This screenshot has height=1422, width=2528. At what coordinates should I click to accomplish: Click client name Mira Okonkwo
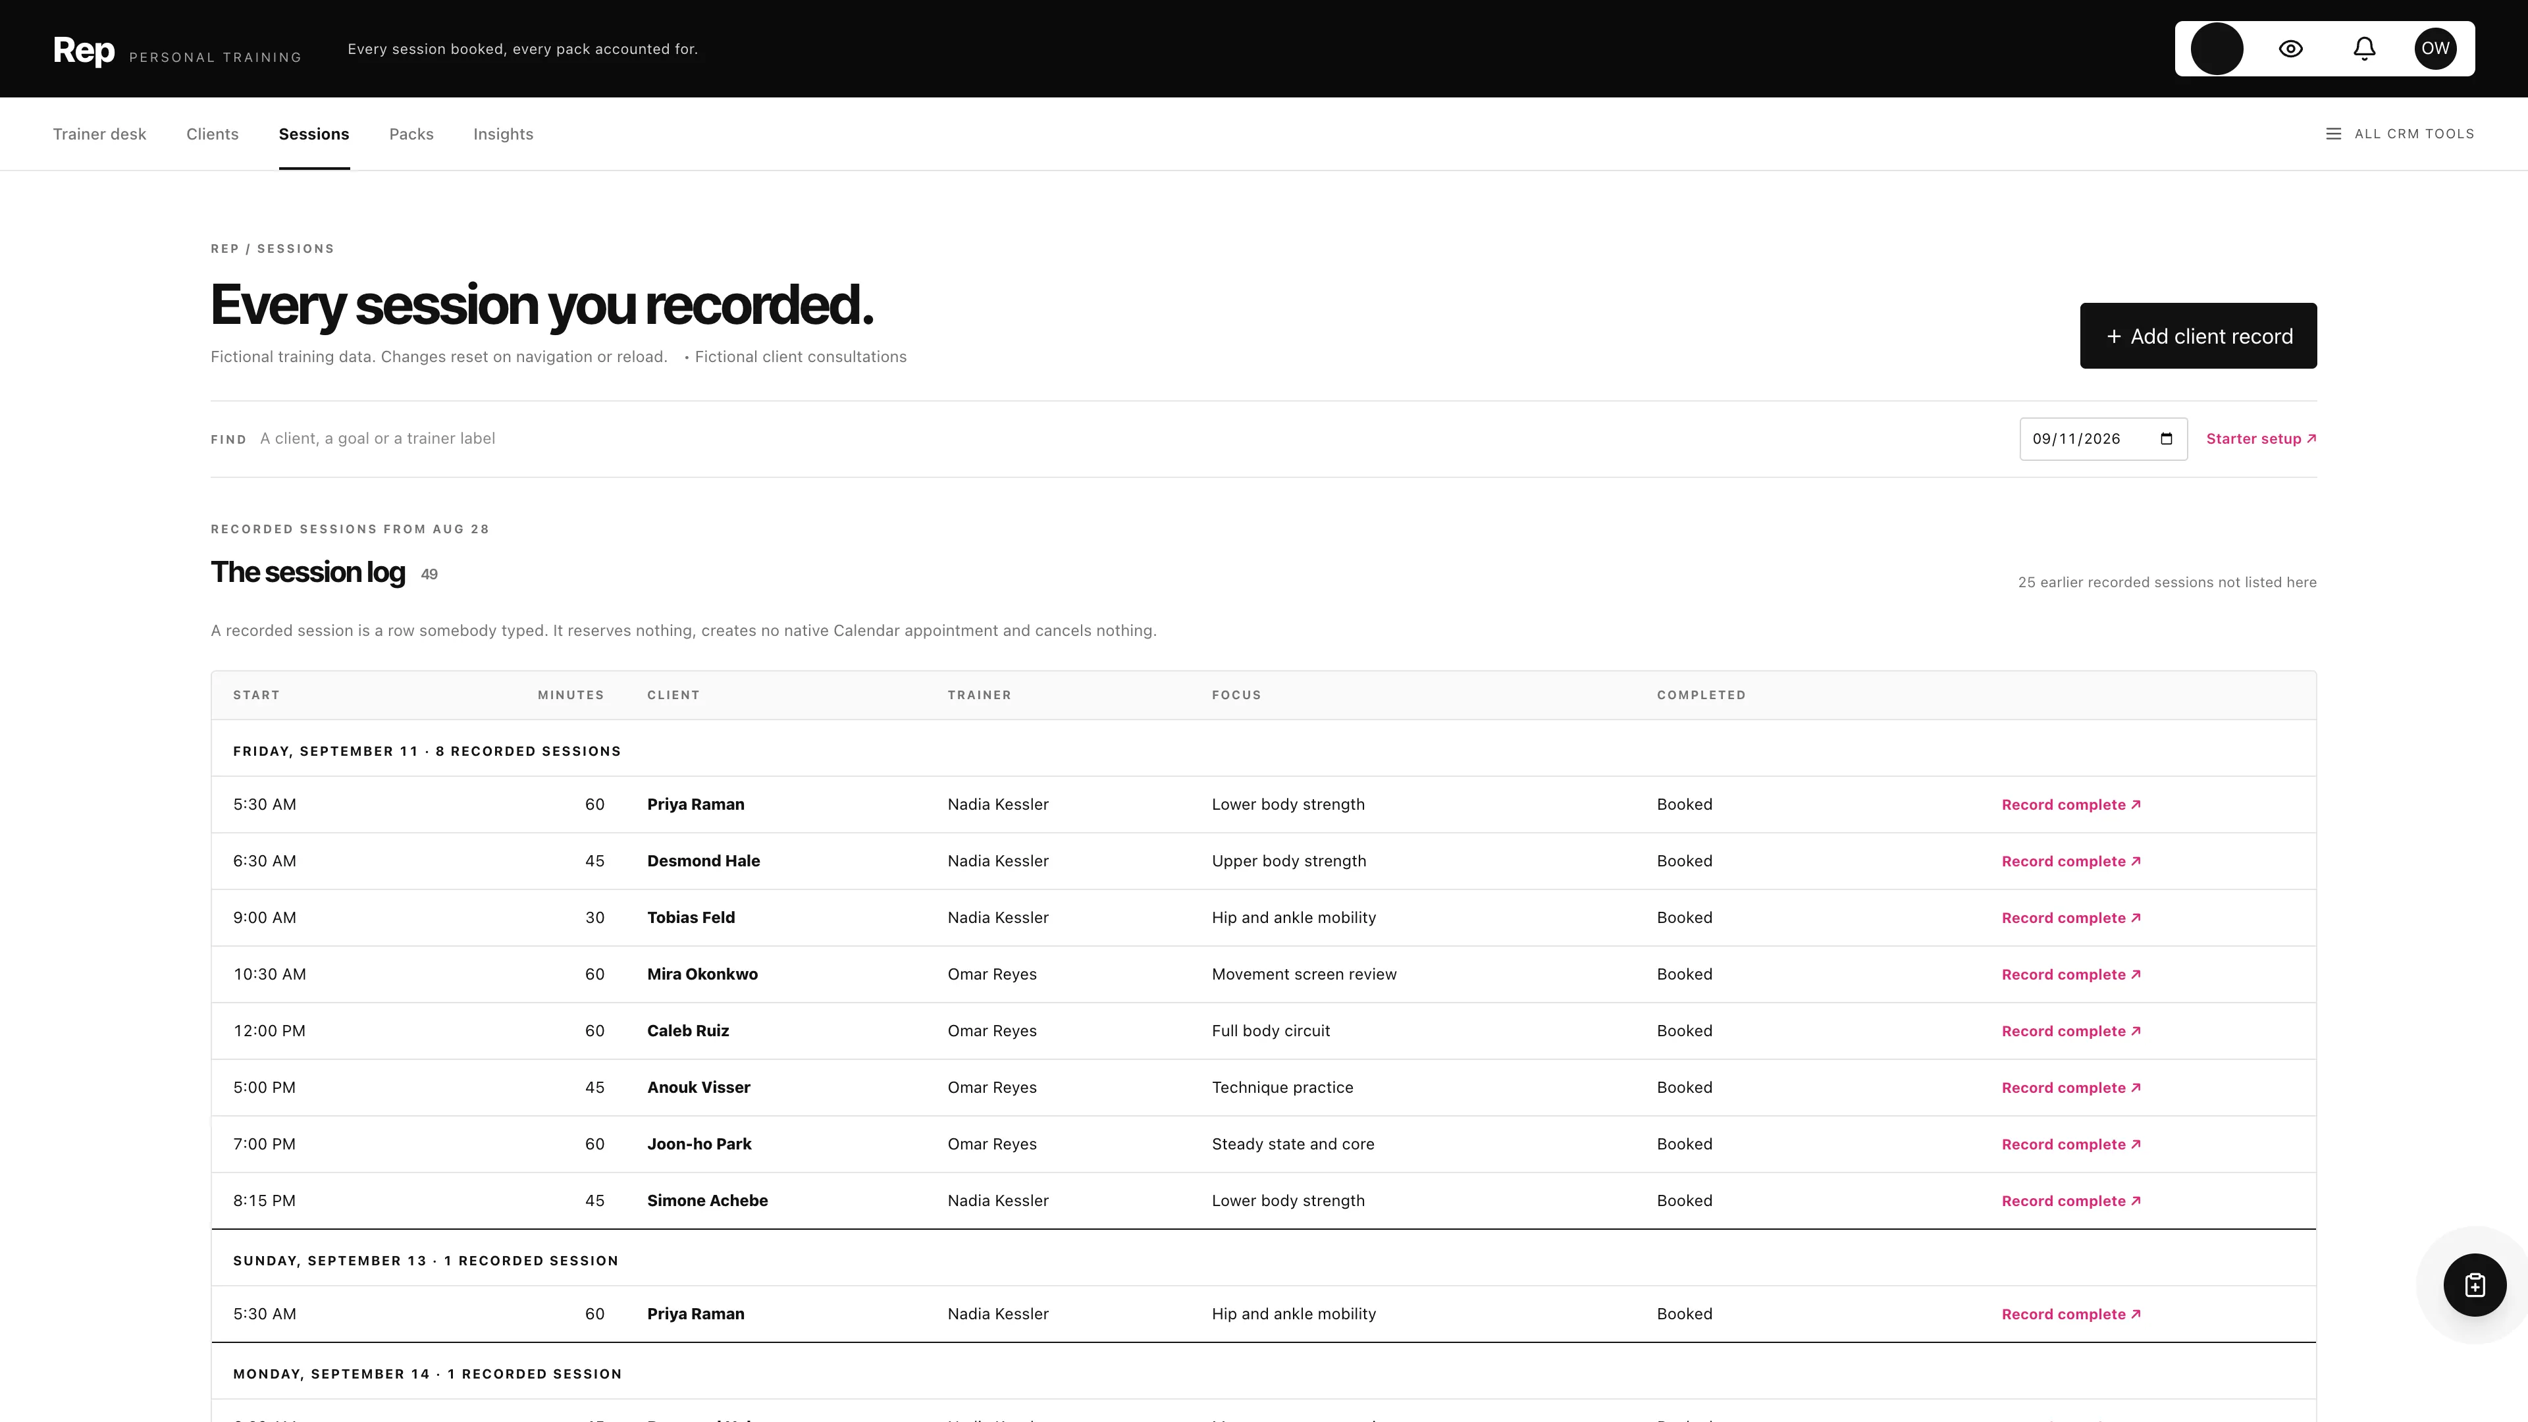tap(702, 974)
